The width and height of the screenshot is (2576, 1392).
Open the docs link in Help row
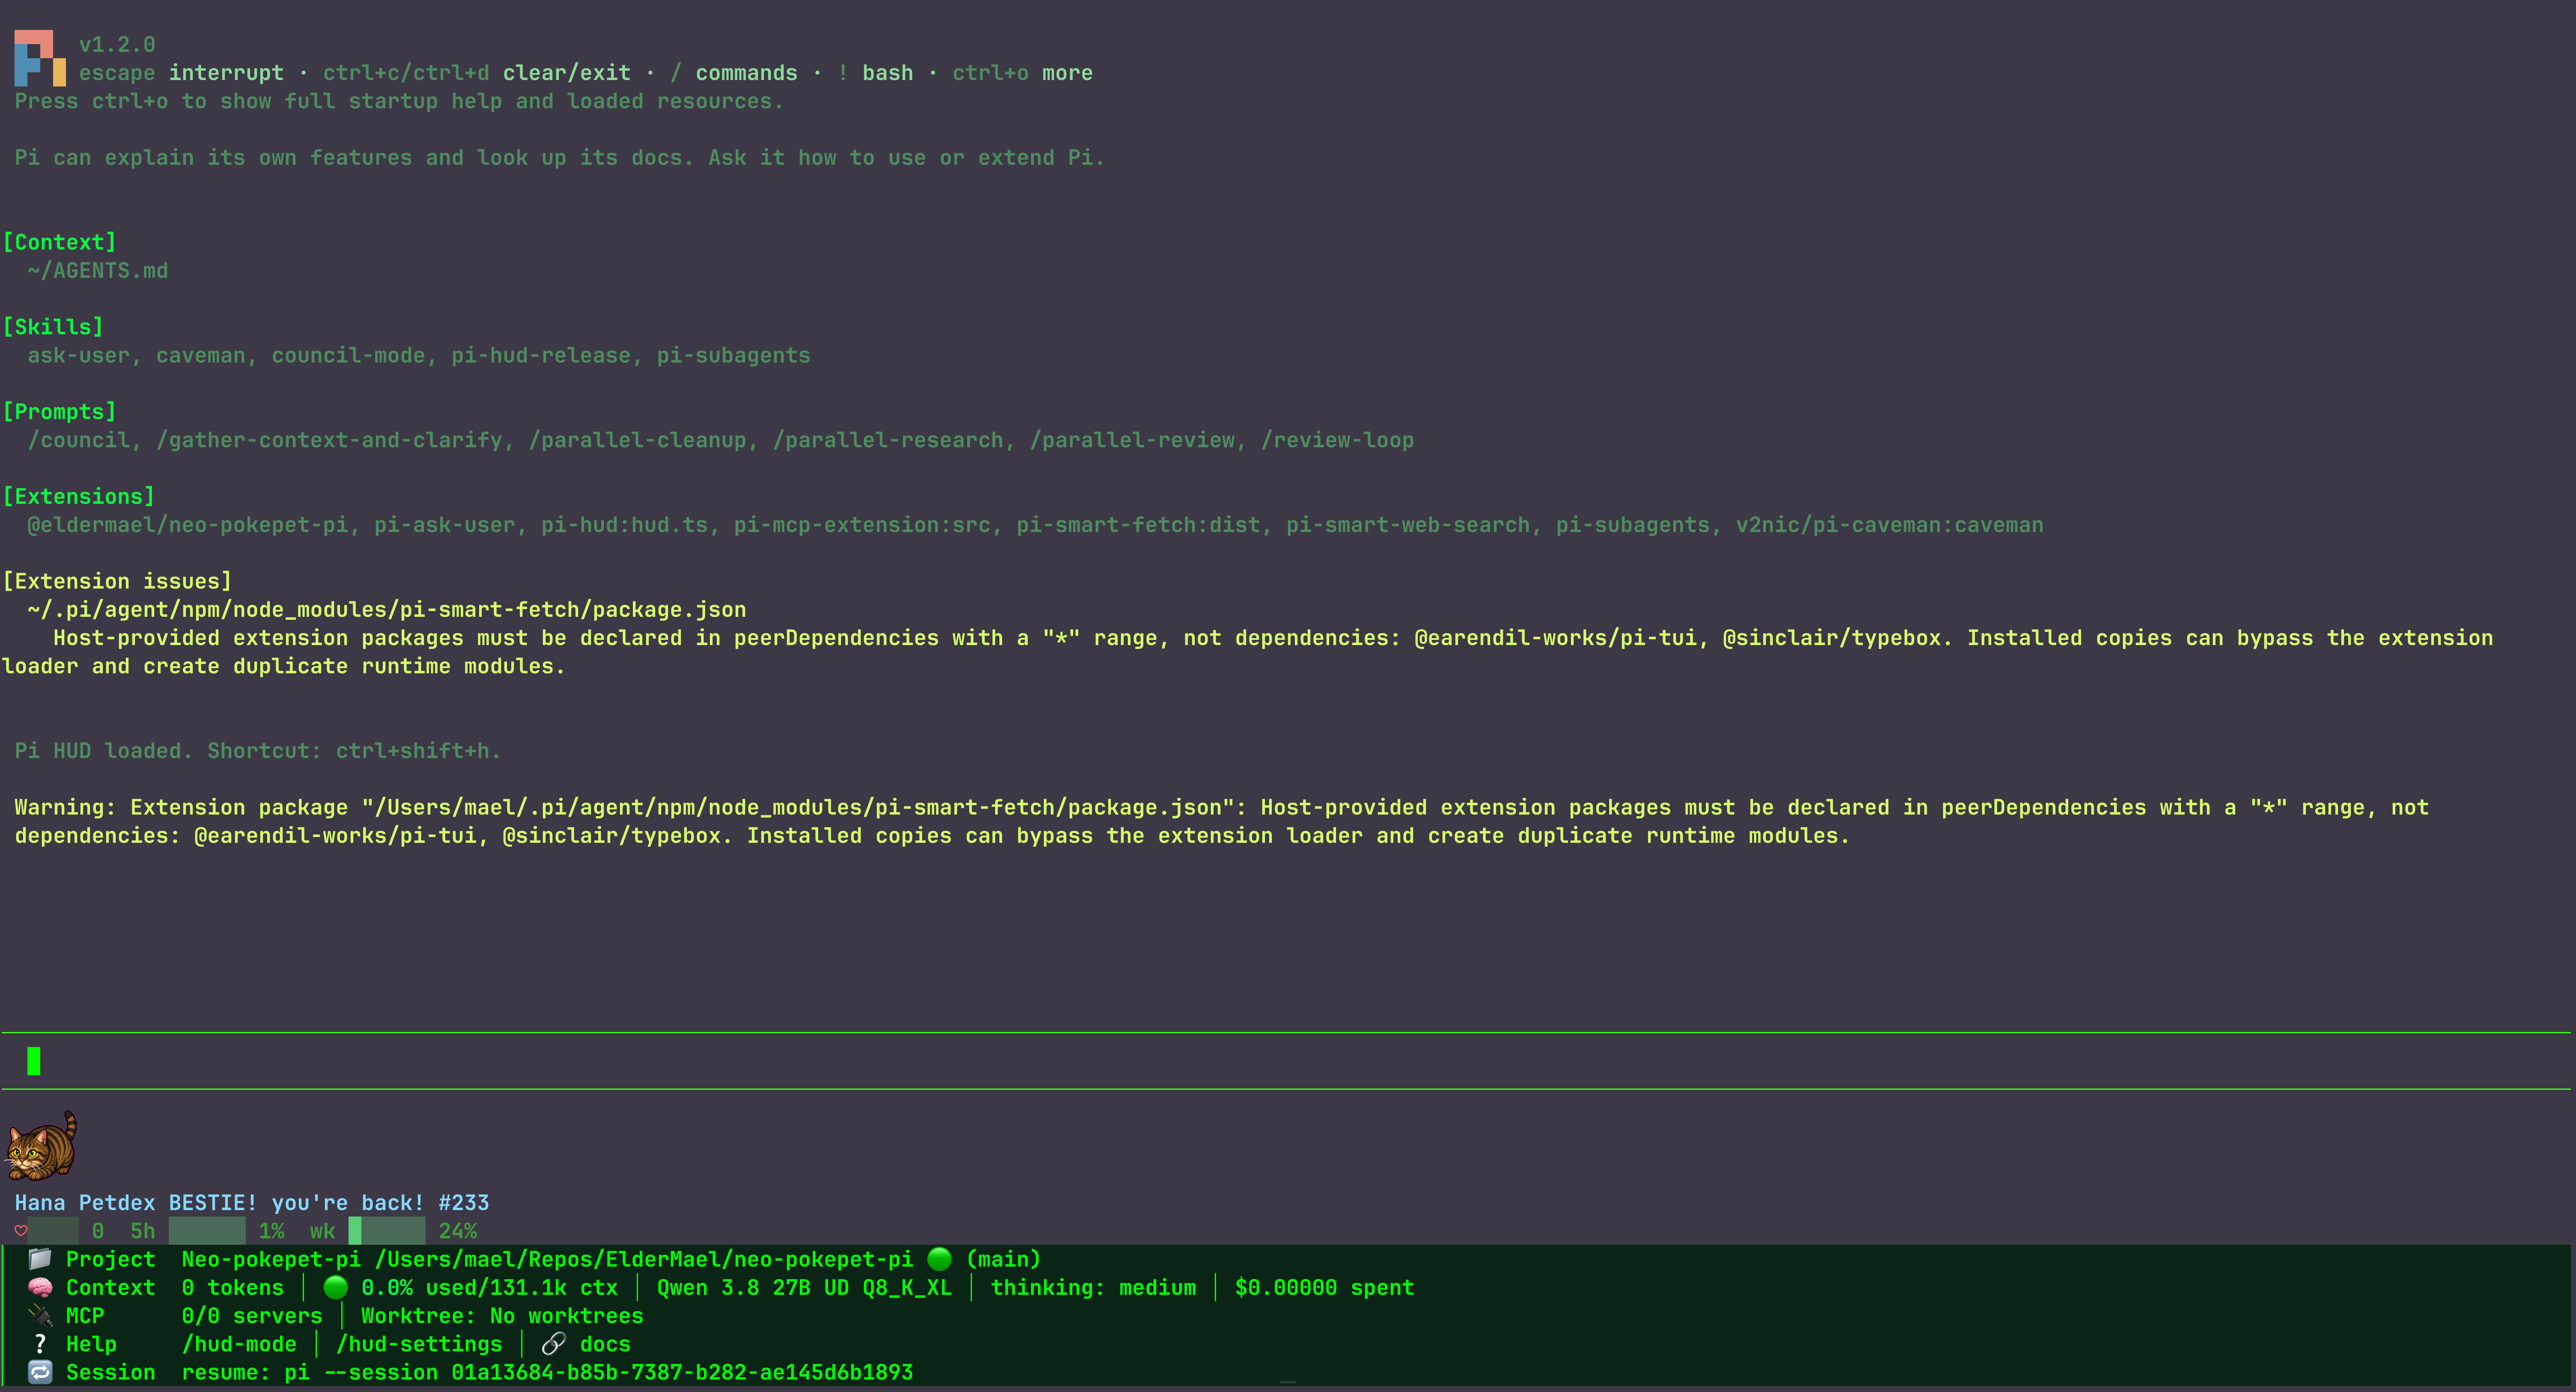[605, 1344]
